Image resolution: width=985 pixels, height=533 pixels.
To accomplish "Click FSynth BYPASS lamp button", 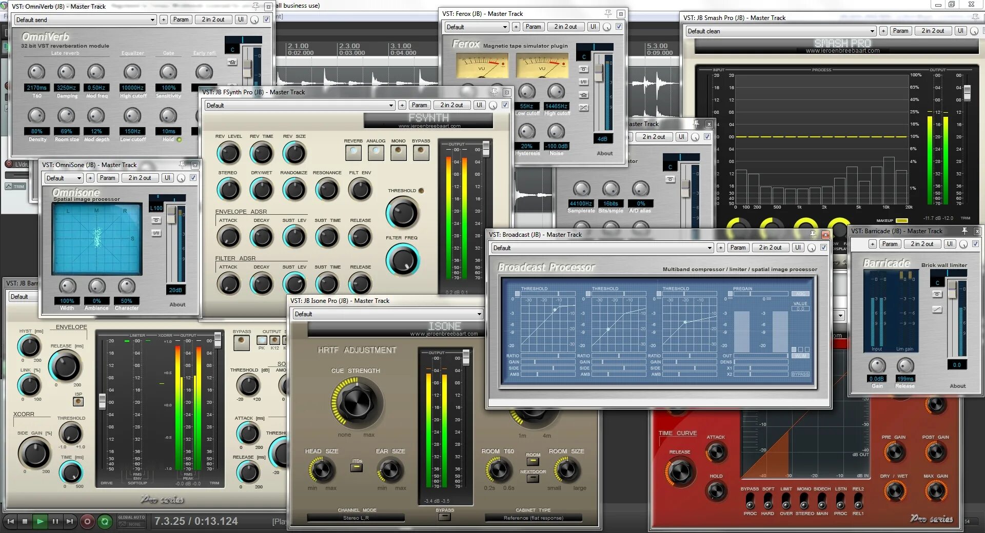I will 421,152.
